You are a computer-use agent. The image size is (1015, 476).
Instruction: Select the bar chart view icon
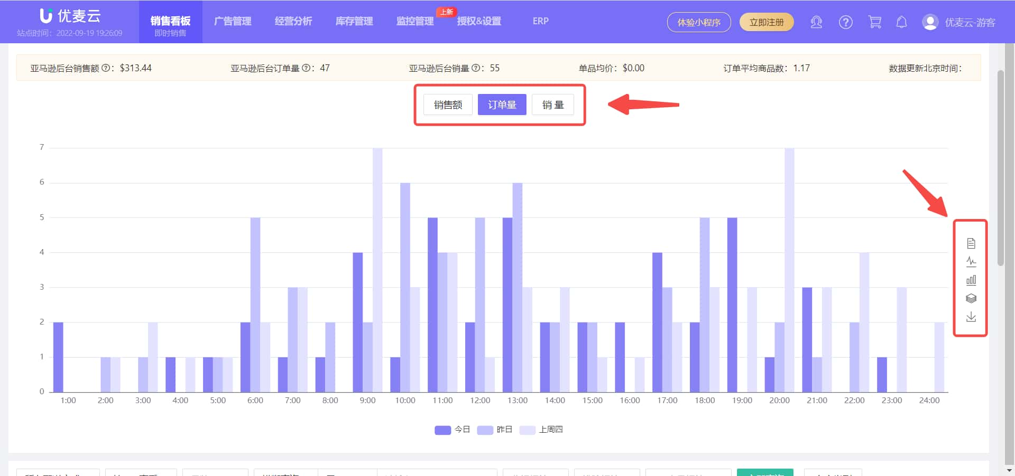(x=971, y=280)
